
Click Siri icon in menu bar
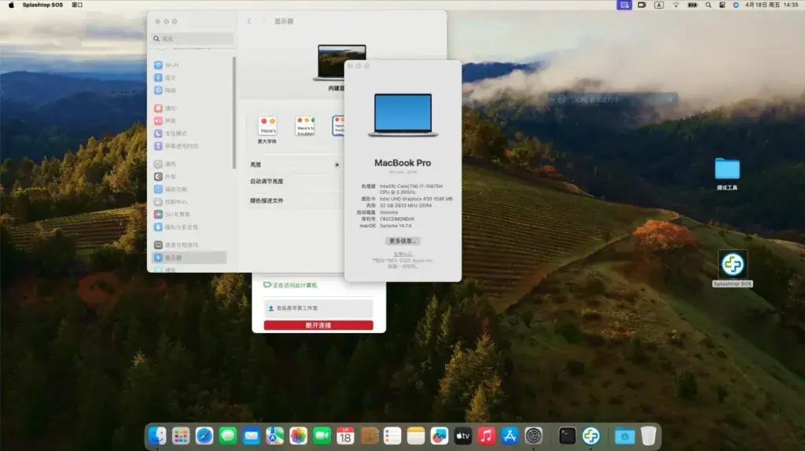click(x=736, y=5)
